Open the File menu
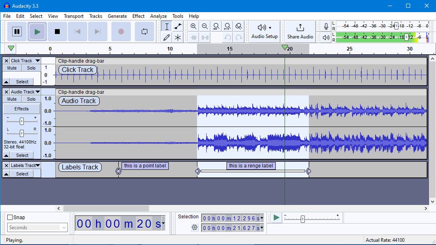This screenshot has height=245, width=436. tap(7, 16)
